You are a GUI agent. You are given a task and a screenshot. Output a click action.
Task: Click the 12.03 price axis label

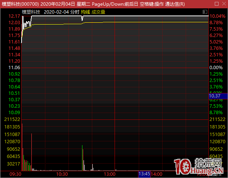14,23
